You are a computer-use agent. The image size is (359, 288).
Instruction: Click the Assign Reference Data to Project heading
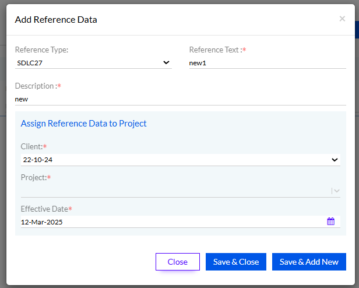83,124
